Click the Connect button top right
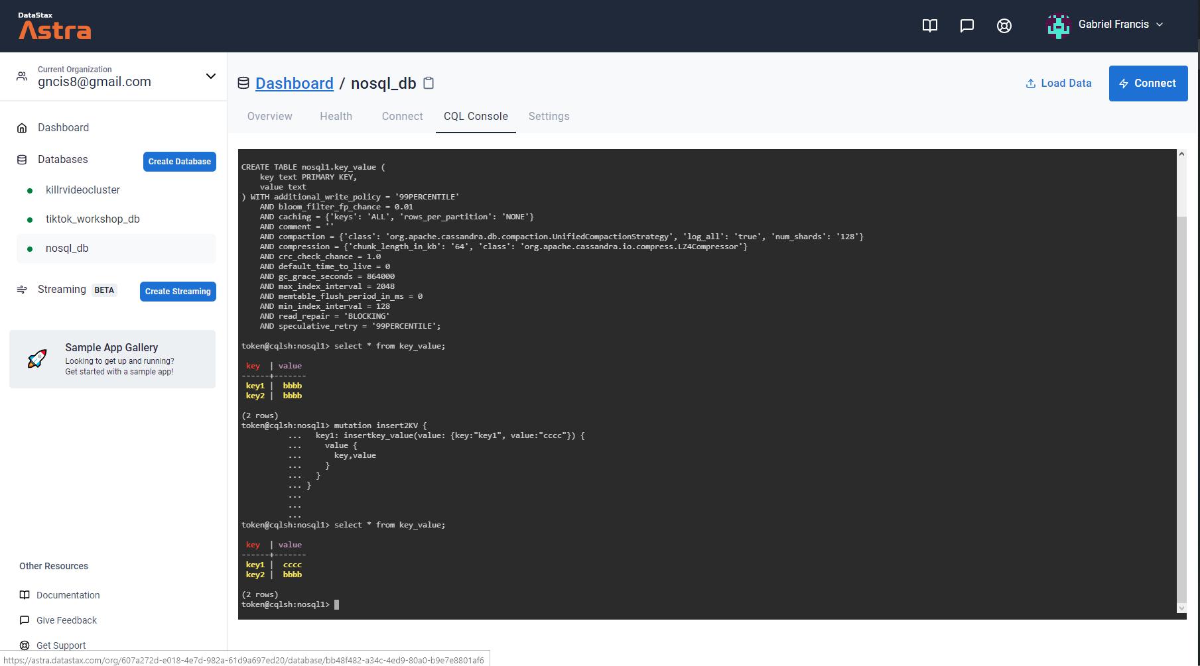This screenshot has height=666, width=1200. (x=1148, y=83)
